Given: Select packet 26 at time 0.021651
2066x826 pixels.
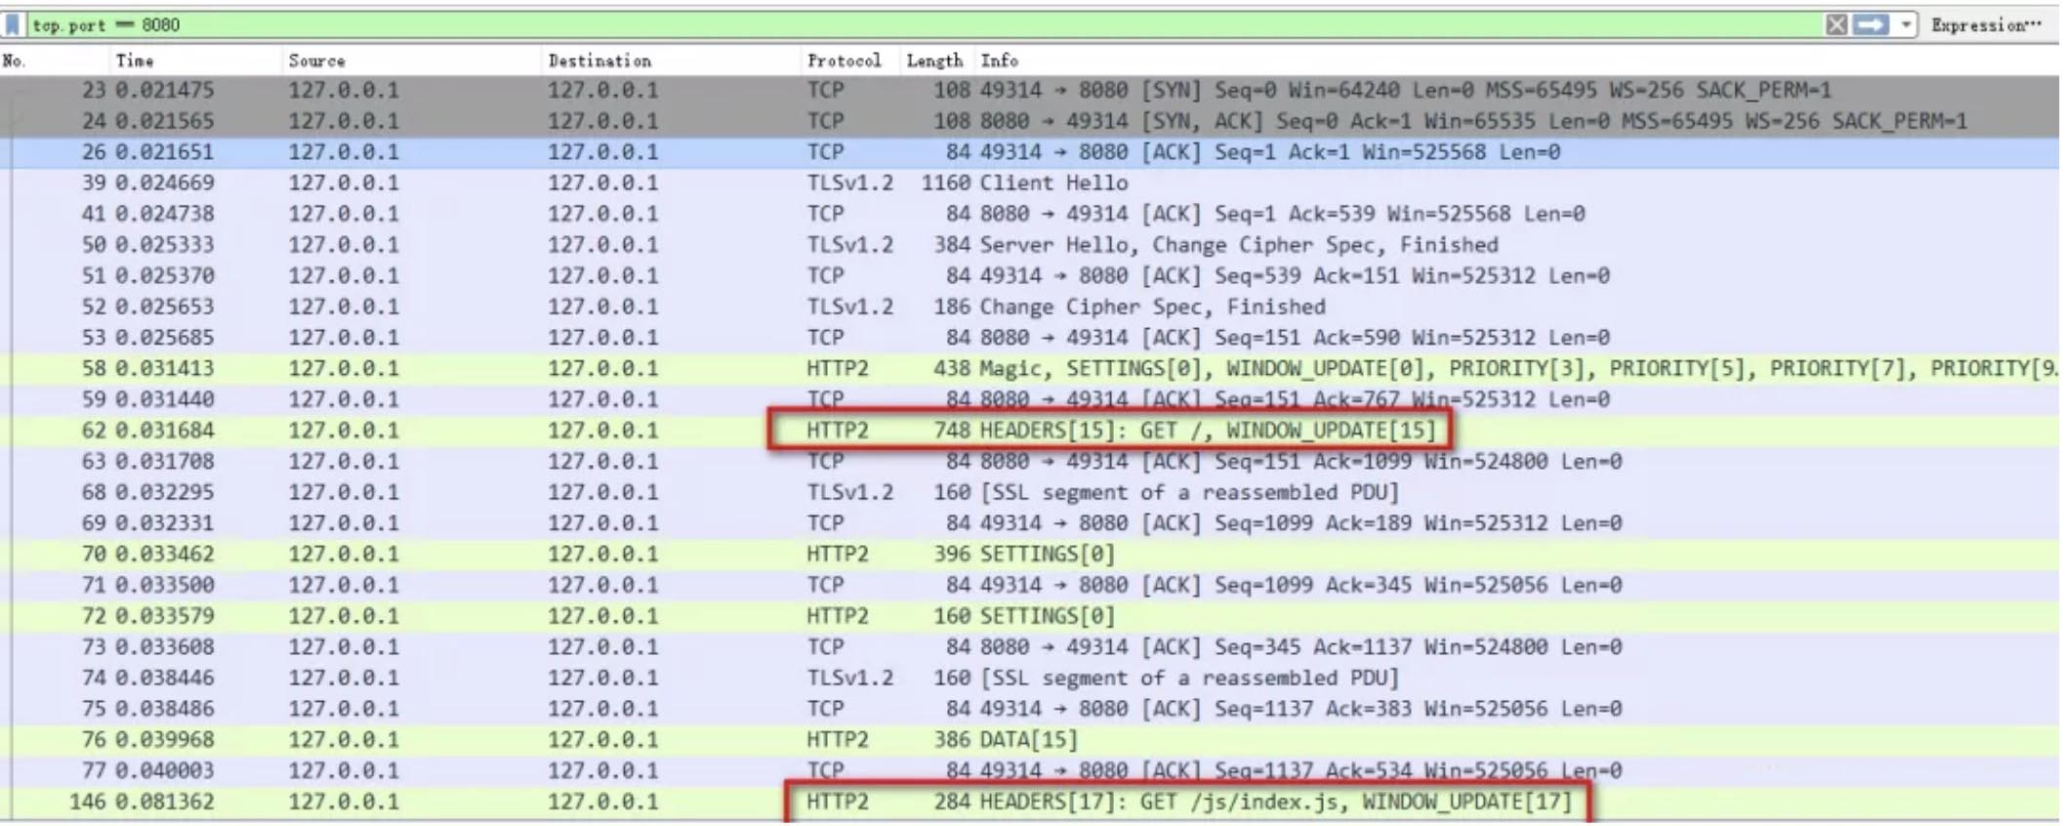Looking at the screenshot, I should (1030, 152).
